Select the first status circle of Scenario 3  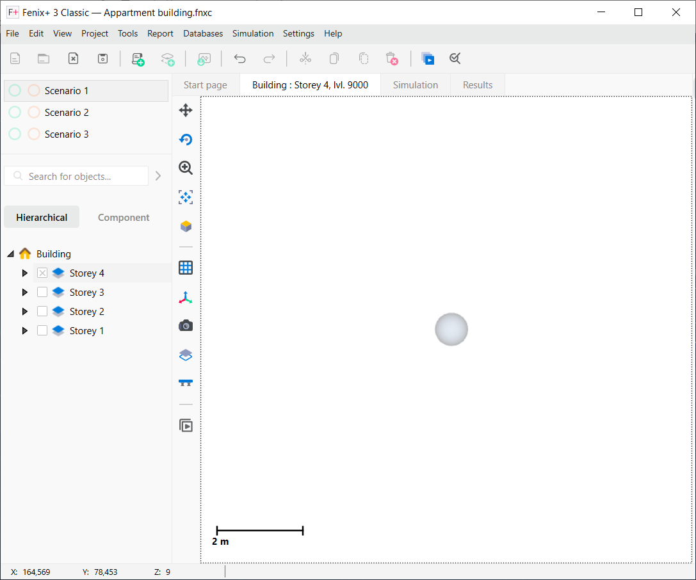pyautogui.click(x=14, y=133)
